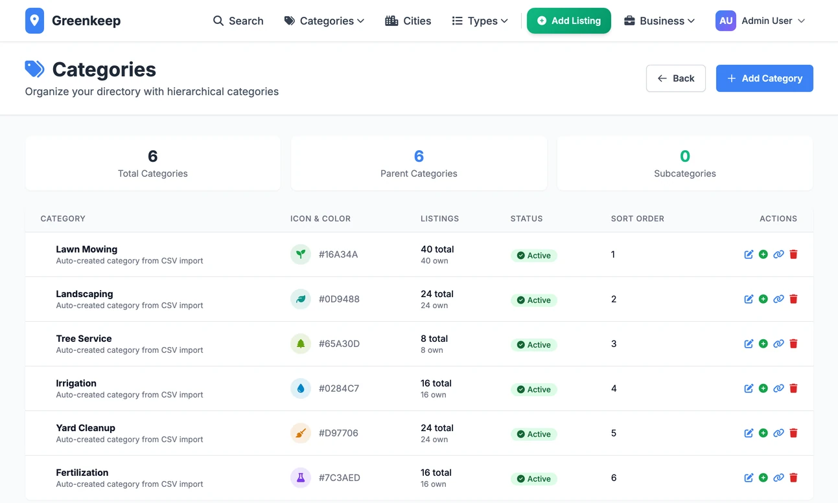Click the Yard Cleanup category name

pyautogui.click(x=86, y=428)
